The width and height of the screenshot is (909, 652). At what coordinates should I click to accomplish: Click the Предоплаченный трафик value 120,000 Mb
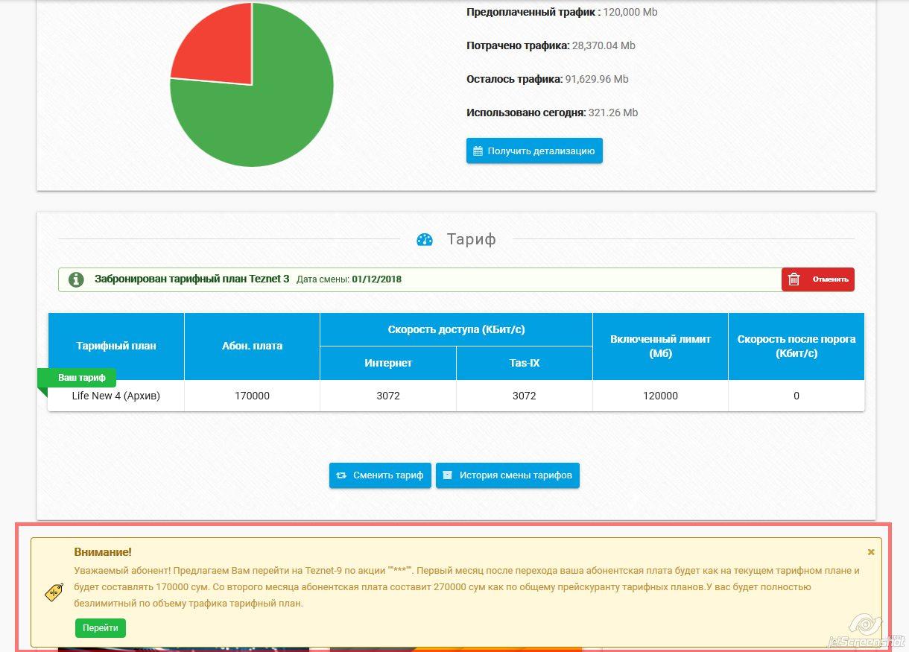[x=630, y=12]
